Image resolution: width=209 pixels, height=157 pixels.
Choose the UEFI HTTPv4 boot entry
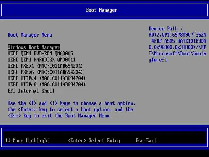pos(46,78)
